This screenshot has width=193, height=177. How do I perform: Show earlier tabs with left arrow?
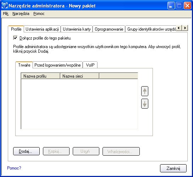coord(179,28)
